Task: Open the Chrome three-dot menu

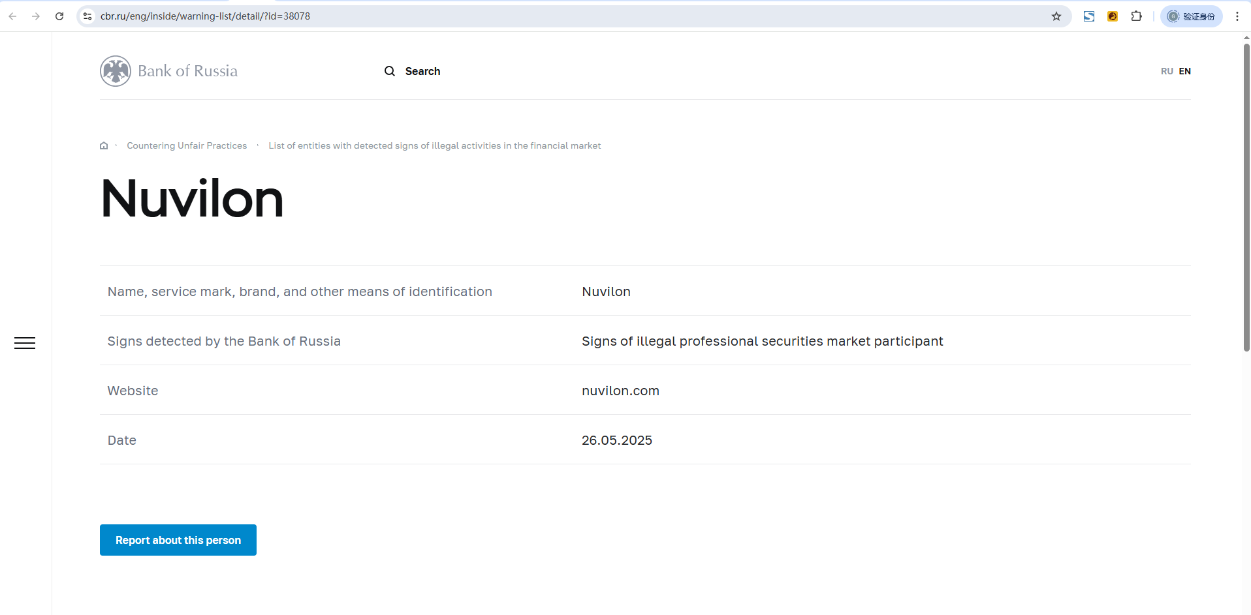Action: [1237, 16]
